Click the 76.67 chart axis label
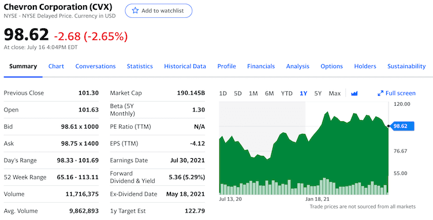Viewport: 433px width, 220px height. click(401, 151)
